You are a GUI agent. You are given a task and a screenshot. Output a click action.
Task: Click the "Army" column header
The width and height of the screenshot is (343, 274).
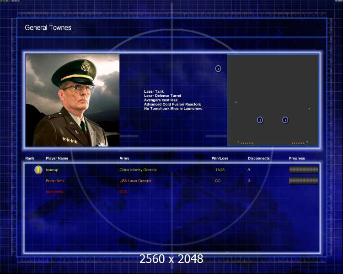click(x=124, y=158)
